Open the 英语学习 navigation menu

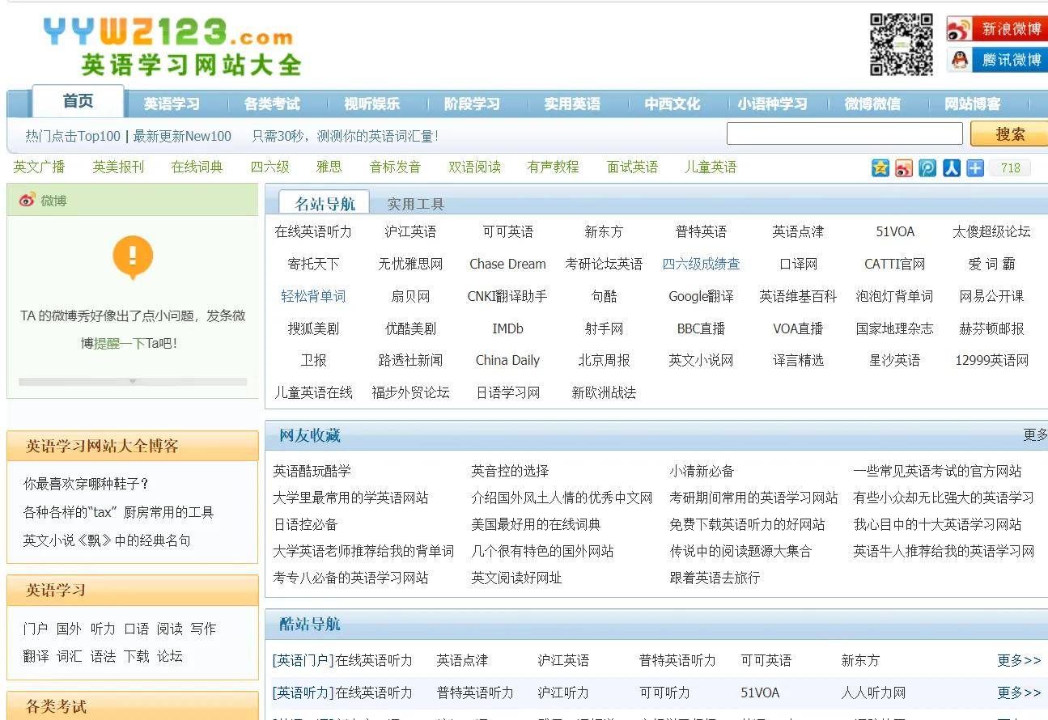(172, 104)
